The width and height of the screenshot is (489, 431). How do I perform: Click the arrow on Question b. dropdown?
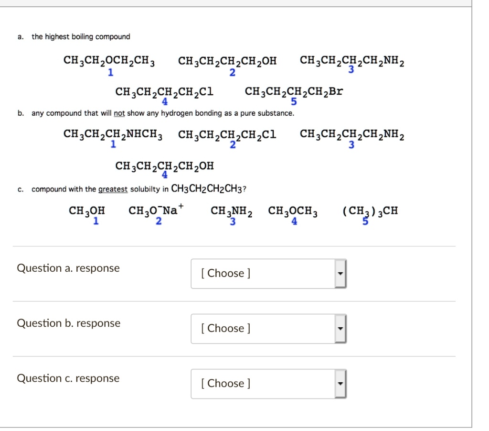point(340,328)
